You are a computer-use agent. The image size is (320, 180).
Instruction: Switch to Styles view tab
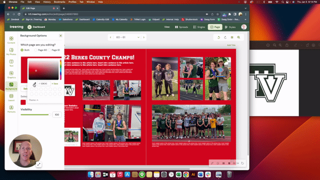pos(230,27)
